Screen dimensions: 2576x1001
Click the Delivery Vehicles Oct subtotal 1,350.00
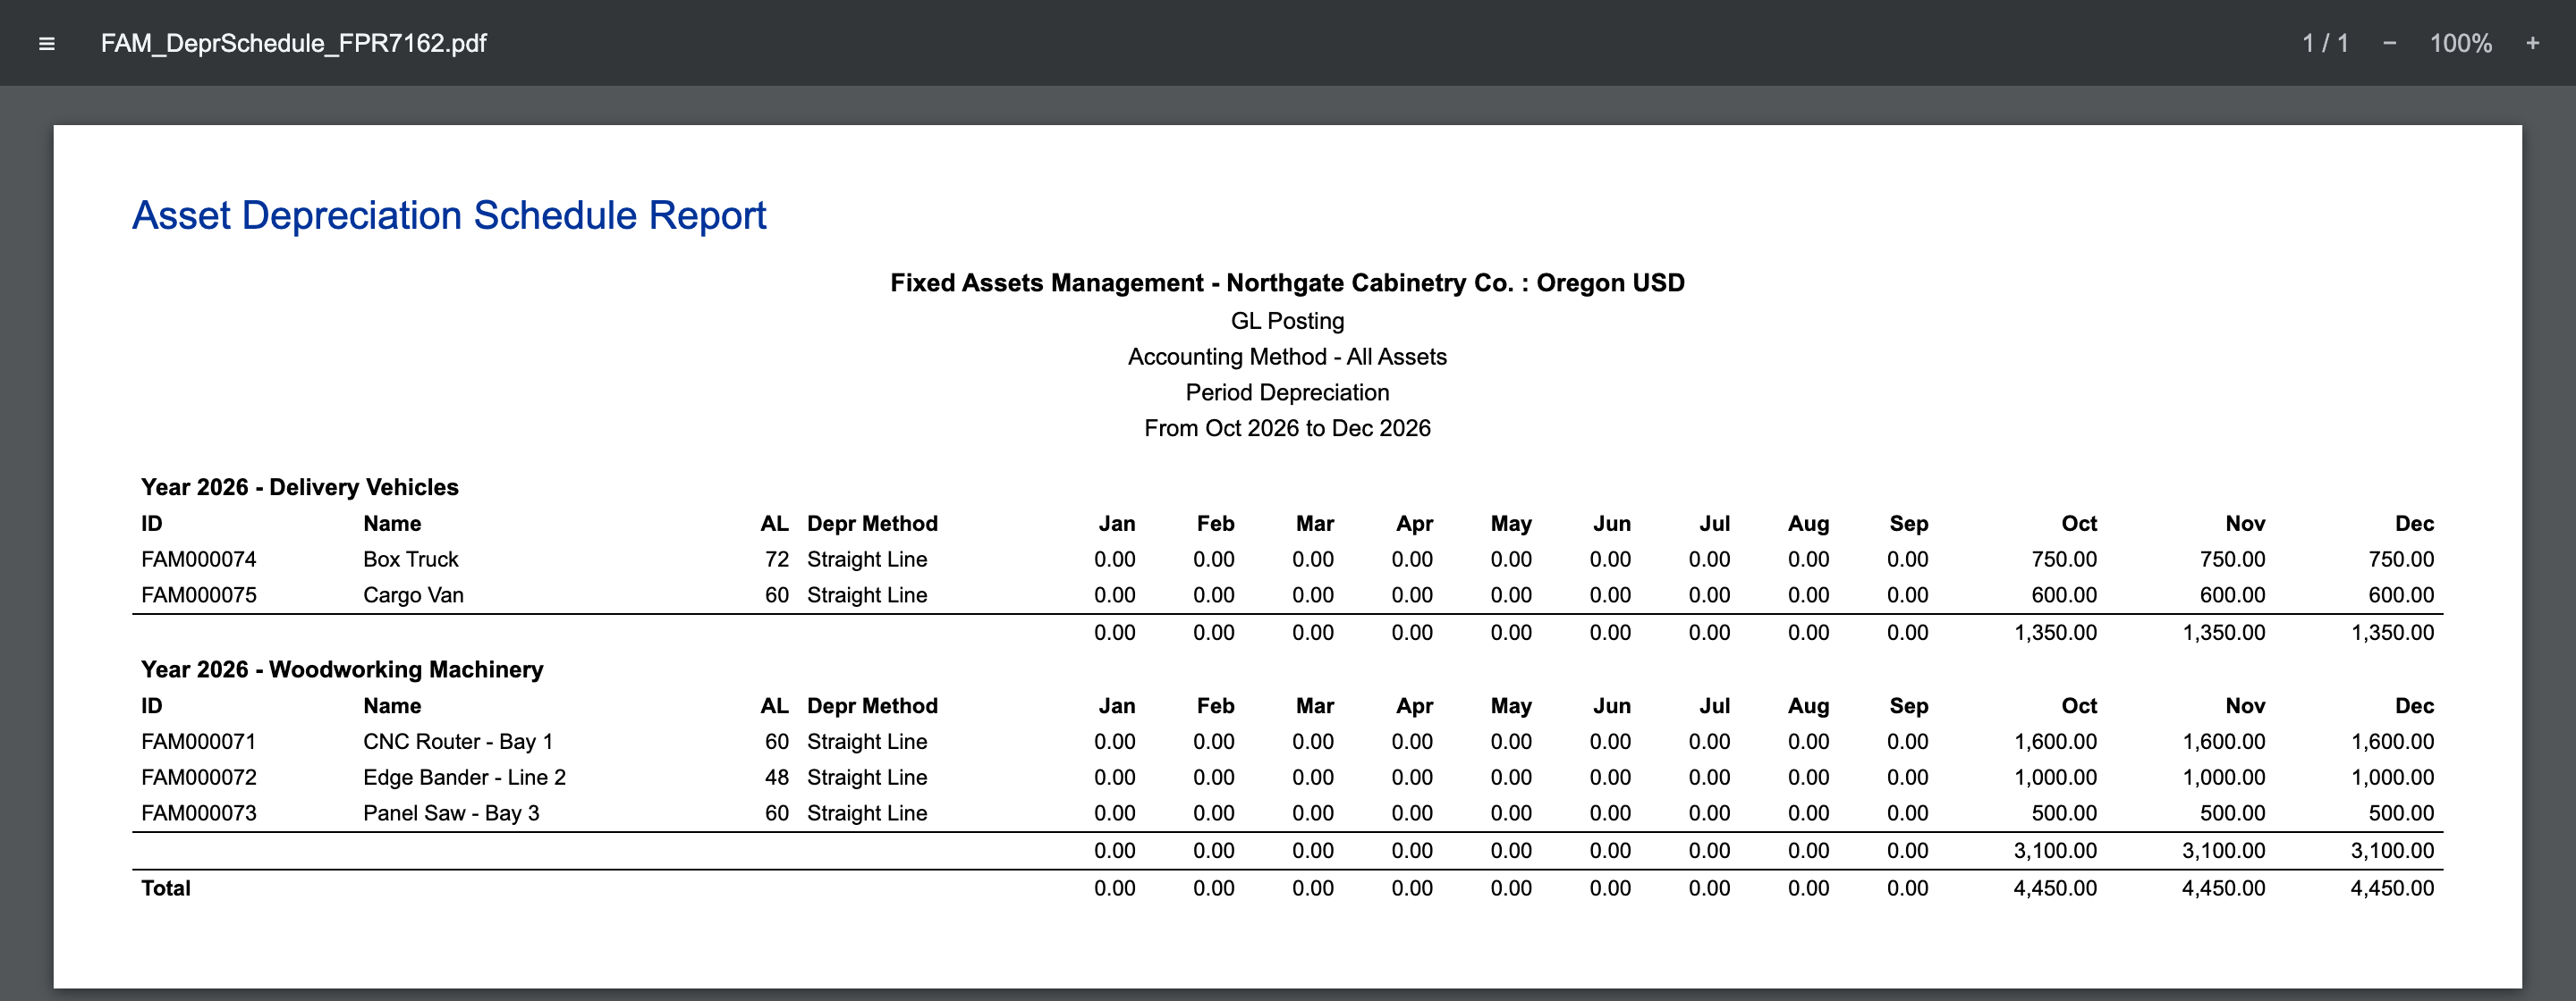tap(2056, 633)
